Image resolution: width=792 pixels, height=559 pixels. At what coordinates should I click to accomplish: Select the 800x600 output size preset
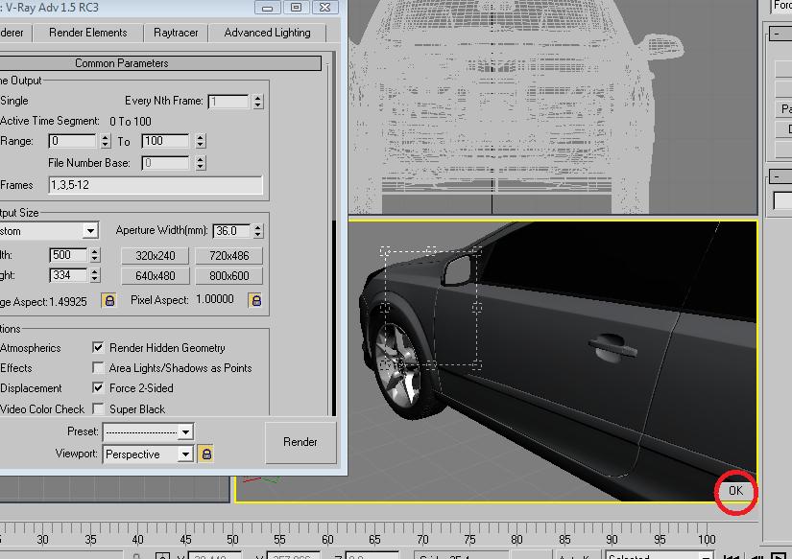click(228, 276)
